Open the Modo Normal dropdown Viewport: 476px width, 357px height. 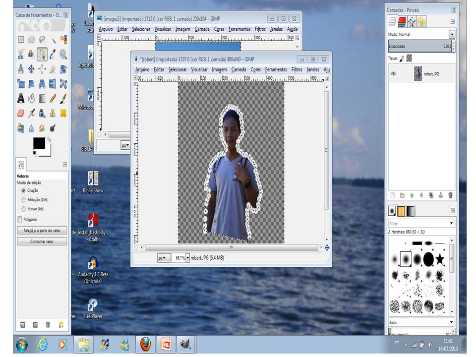(x=452, y=34)
